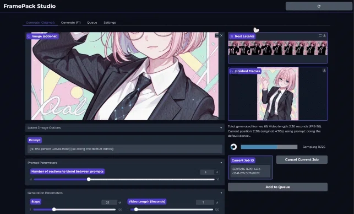This screenshot has height=214, width=354.
Task: Expand the Latent Image Options section
Action: coord(124,127)
